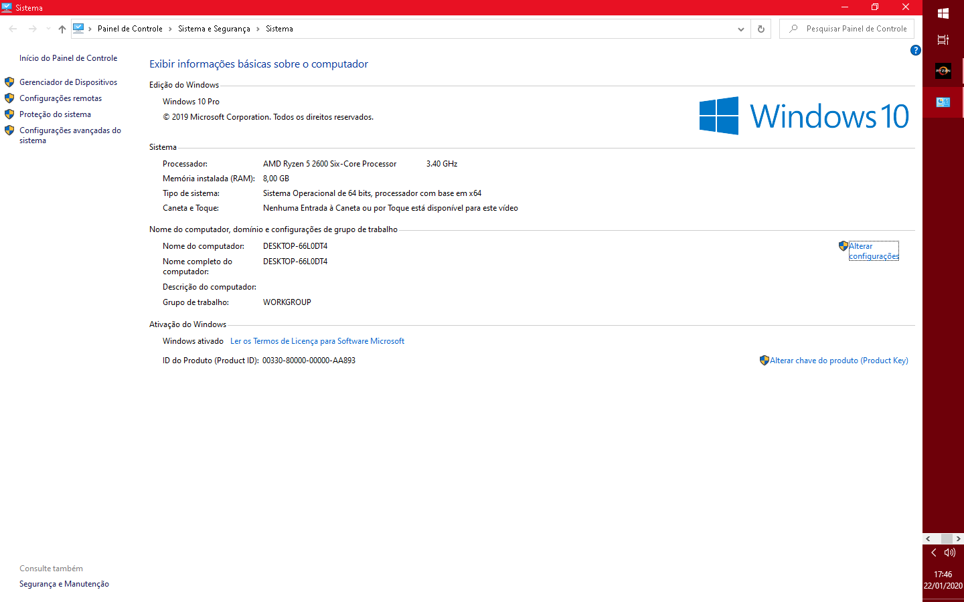964x602 pixels.
Task: Refresh the page with the refresh button
Action: [760, 29]
